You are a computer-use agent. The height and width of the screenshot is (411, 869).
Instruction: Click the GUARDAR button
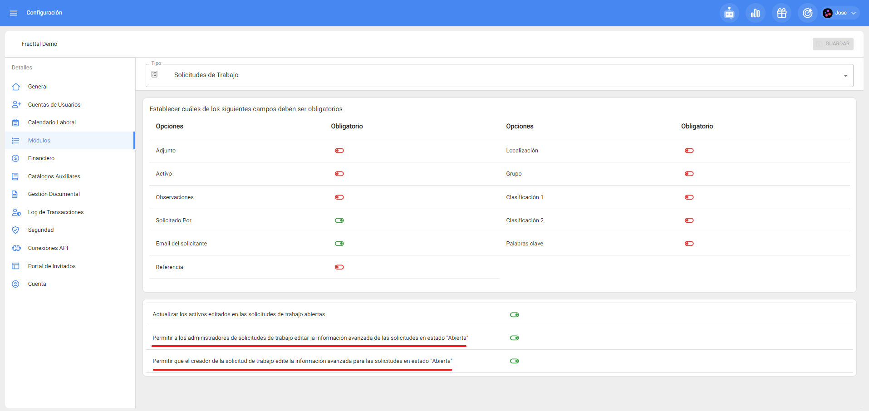(833, 44)
